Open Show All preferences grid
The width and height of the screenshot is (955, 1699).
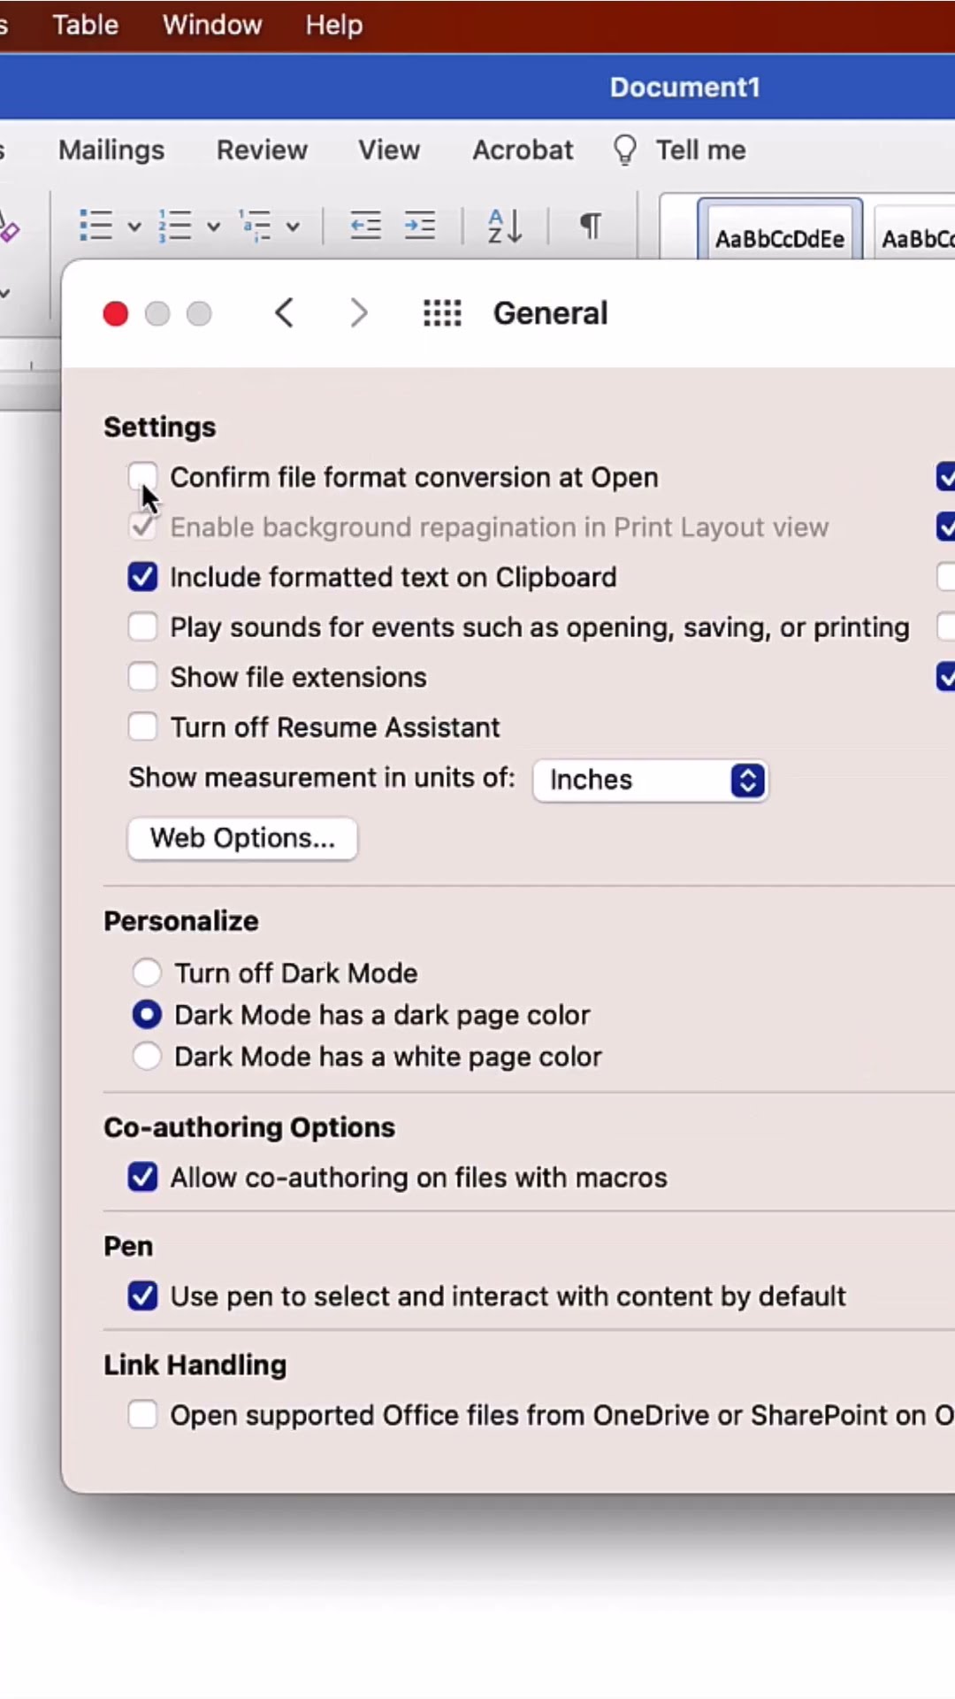pyautogui.click(x=442, y=313)
